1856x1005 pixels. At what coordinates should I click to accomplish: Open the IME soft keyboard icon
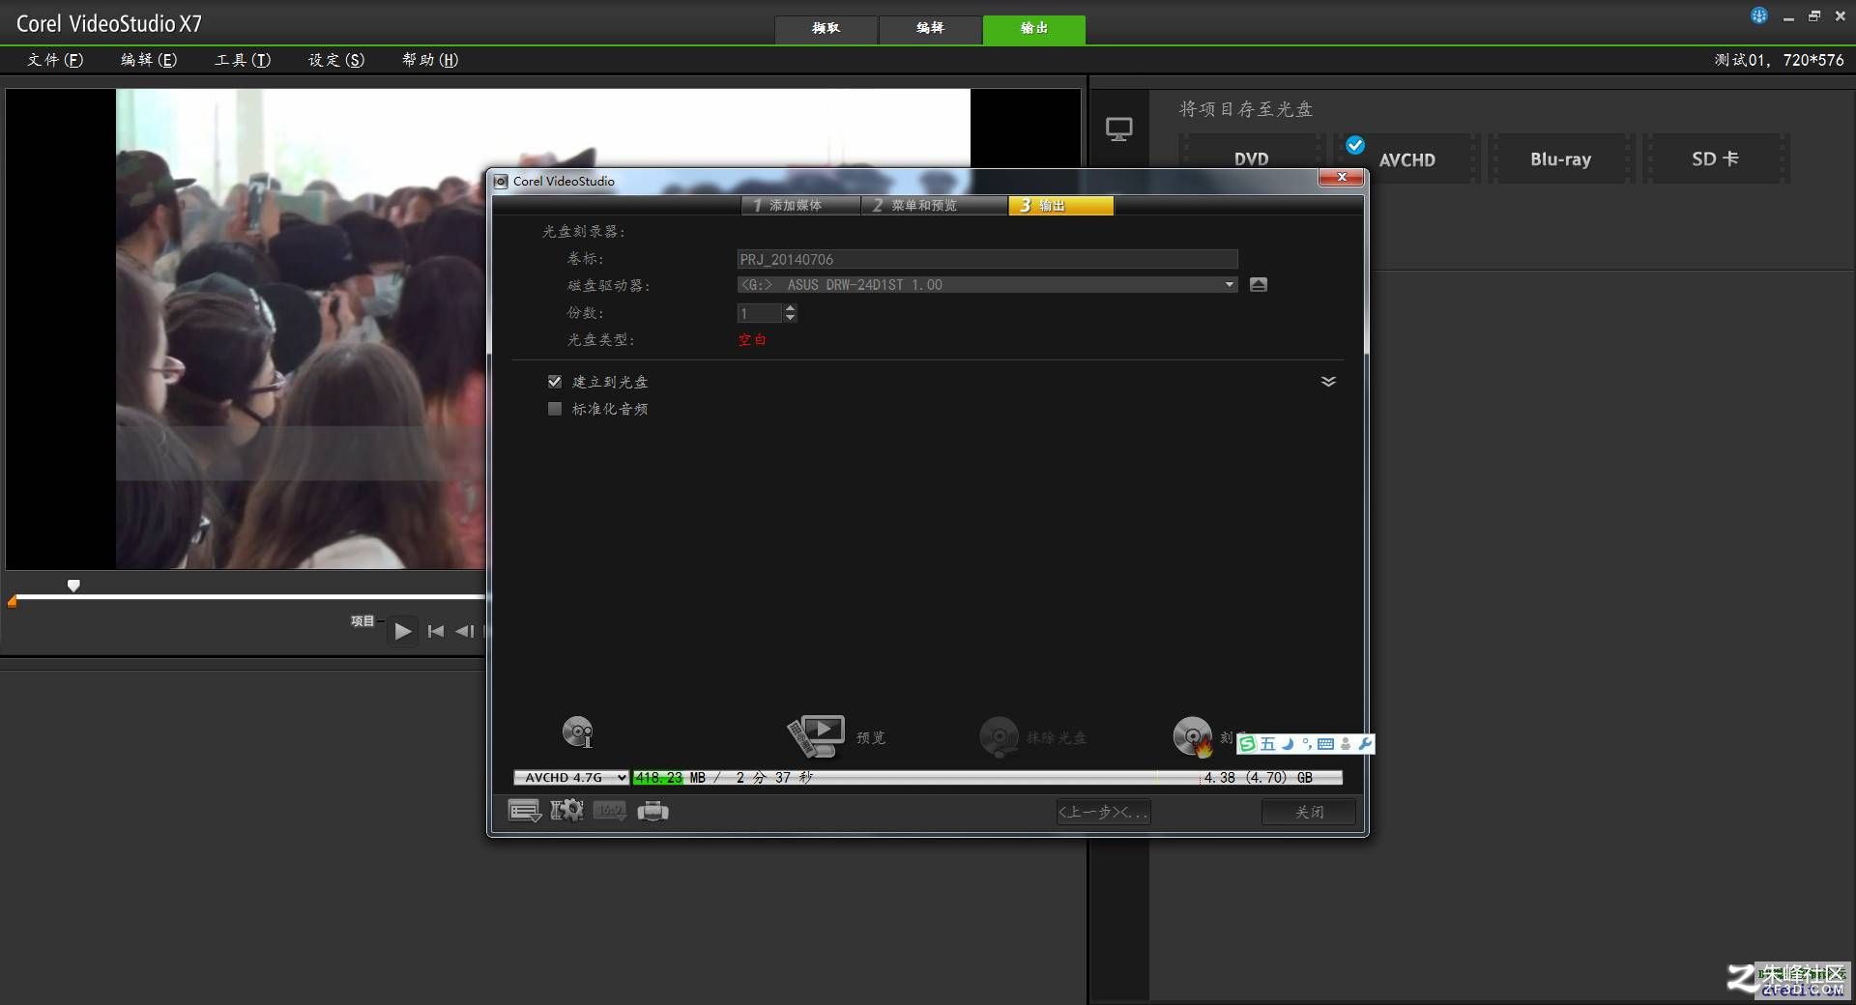1325,743
